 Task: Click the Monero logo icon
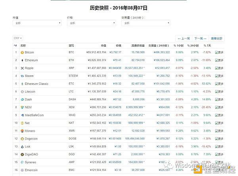[x=22, y=131]
